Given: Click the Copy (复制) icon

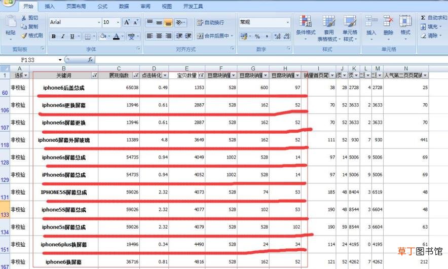Looking at the screenshot, I should click(x=24, y=26).
